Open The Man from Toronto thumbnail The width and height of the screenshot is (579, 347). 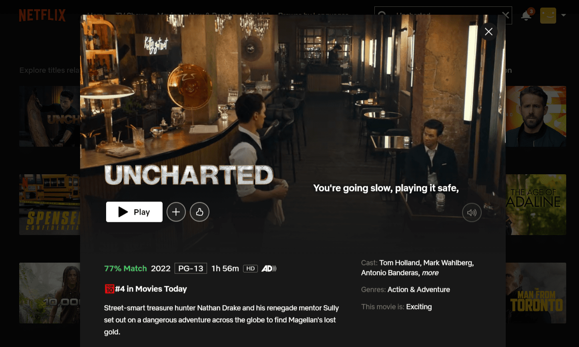pyautogui.click(x=536, y=293)
